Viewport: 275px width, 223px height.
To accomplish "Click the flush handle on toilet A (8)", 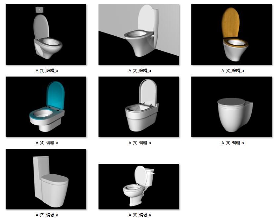I will [x=153, y=173].
